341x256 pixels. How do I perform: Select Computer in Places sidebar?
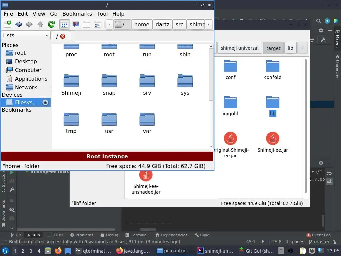28,70
